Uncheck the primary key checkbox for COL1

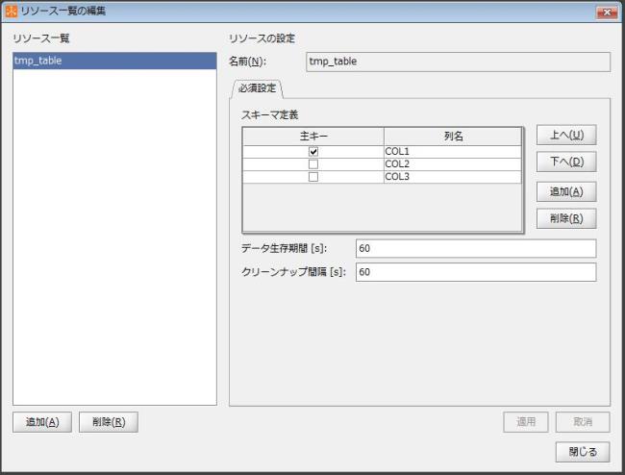pyautogui.click(x=312, y=152)
